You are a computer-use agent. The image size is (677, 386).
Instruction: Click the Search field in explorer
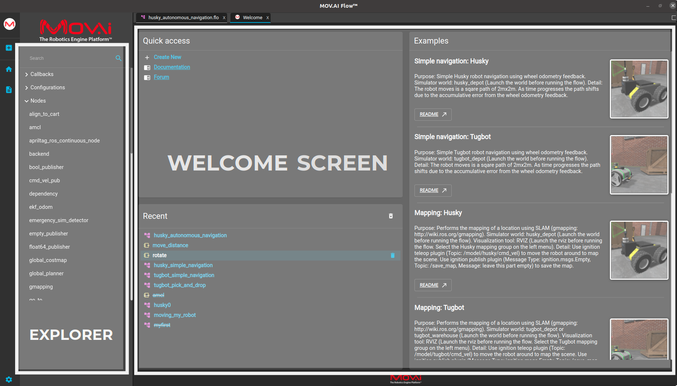pyautogui.click(x=71, y=58)
